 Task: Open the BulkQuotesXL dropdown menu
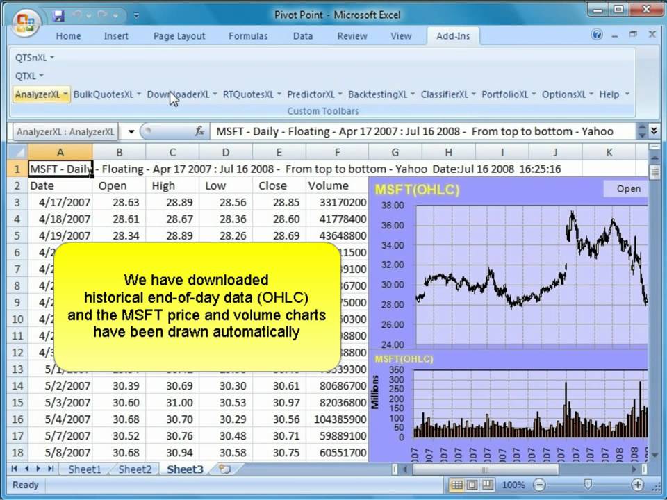(x=107, y=94)
